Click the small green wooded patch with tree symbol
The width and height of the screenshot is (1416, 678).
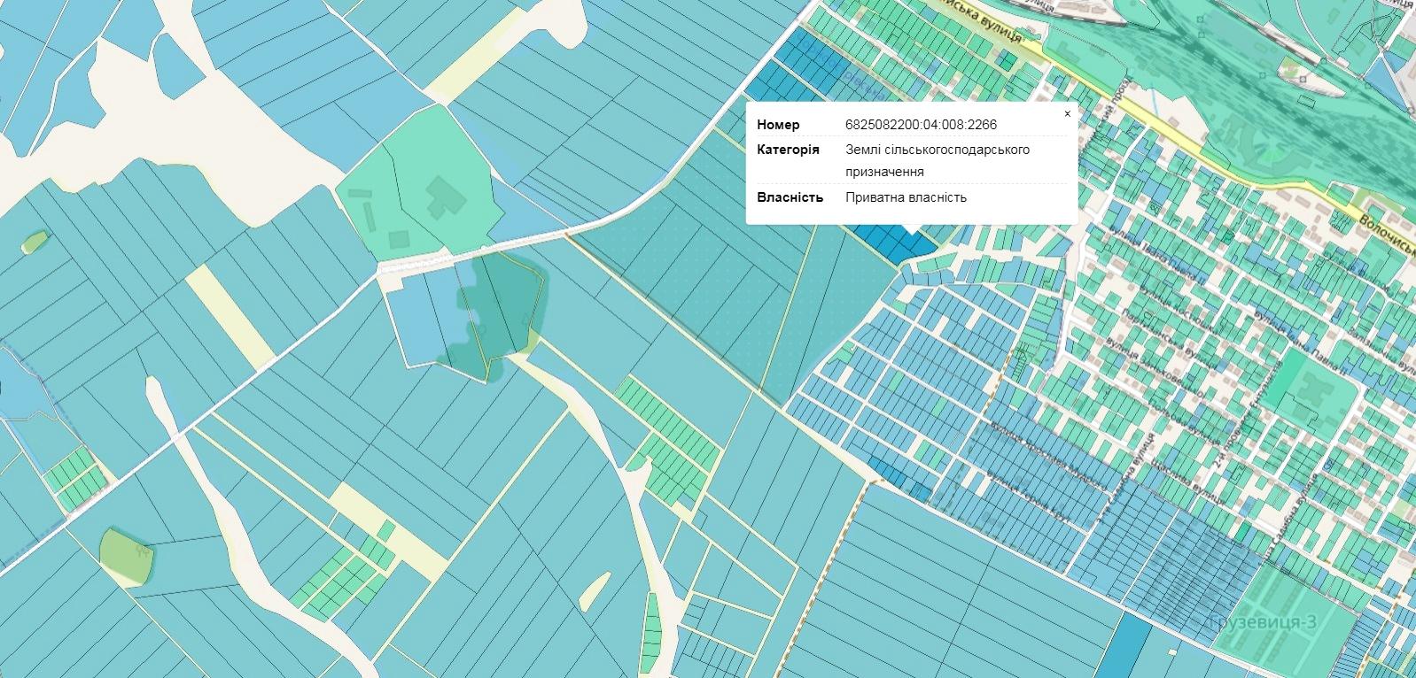coord(127,556)
